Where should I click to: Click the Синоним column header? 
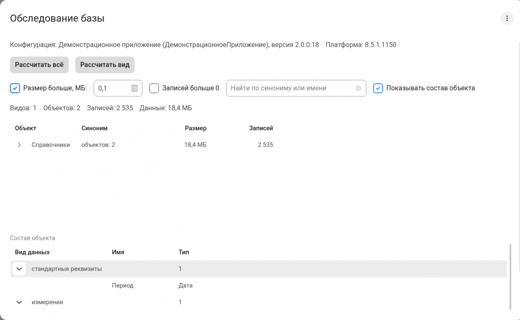[95, 128]
